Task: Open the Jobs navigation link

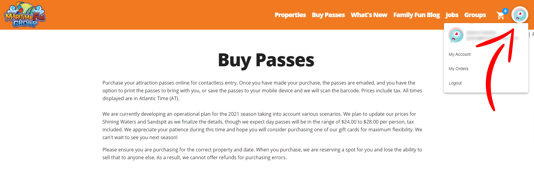Action: (452, 15)
